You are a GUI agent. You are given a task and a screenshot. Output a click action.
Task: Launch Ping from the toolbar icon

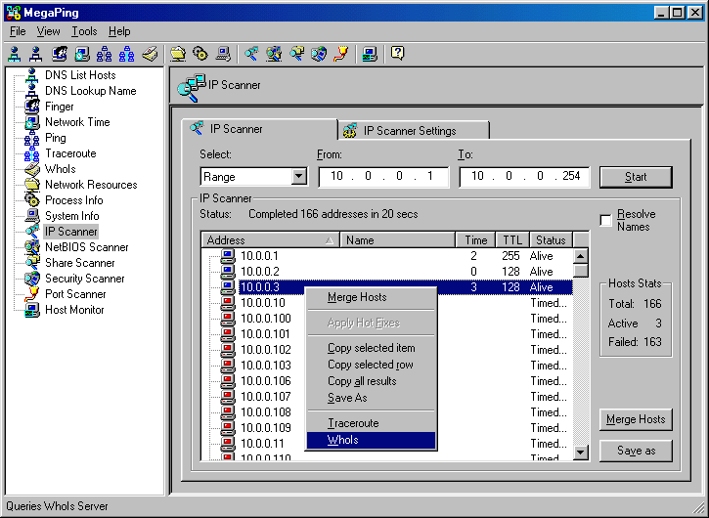click(104, 54)
